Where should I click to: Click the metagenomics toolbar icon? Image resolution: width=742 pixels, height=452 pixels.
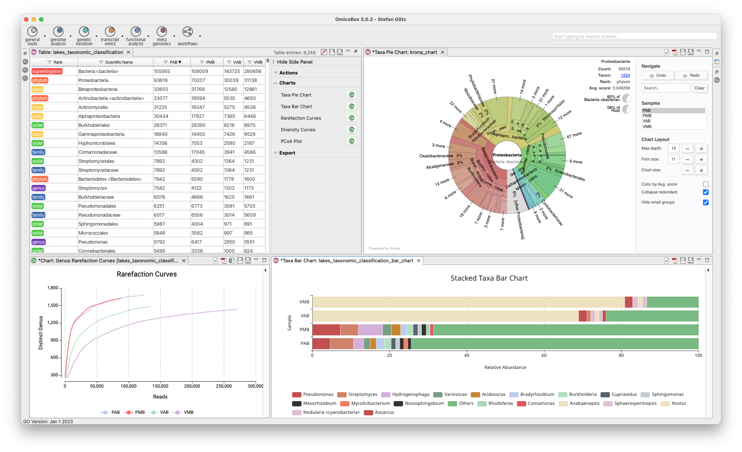tap(162, 31)
